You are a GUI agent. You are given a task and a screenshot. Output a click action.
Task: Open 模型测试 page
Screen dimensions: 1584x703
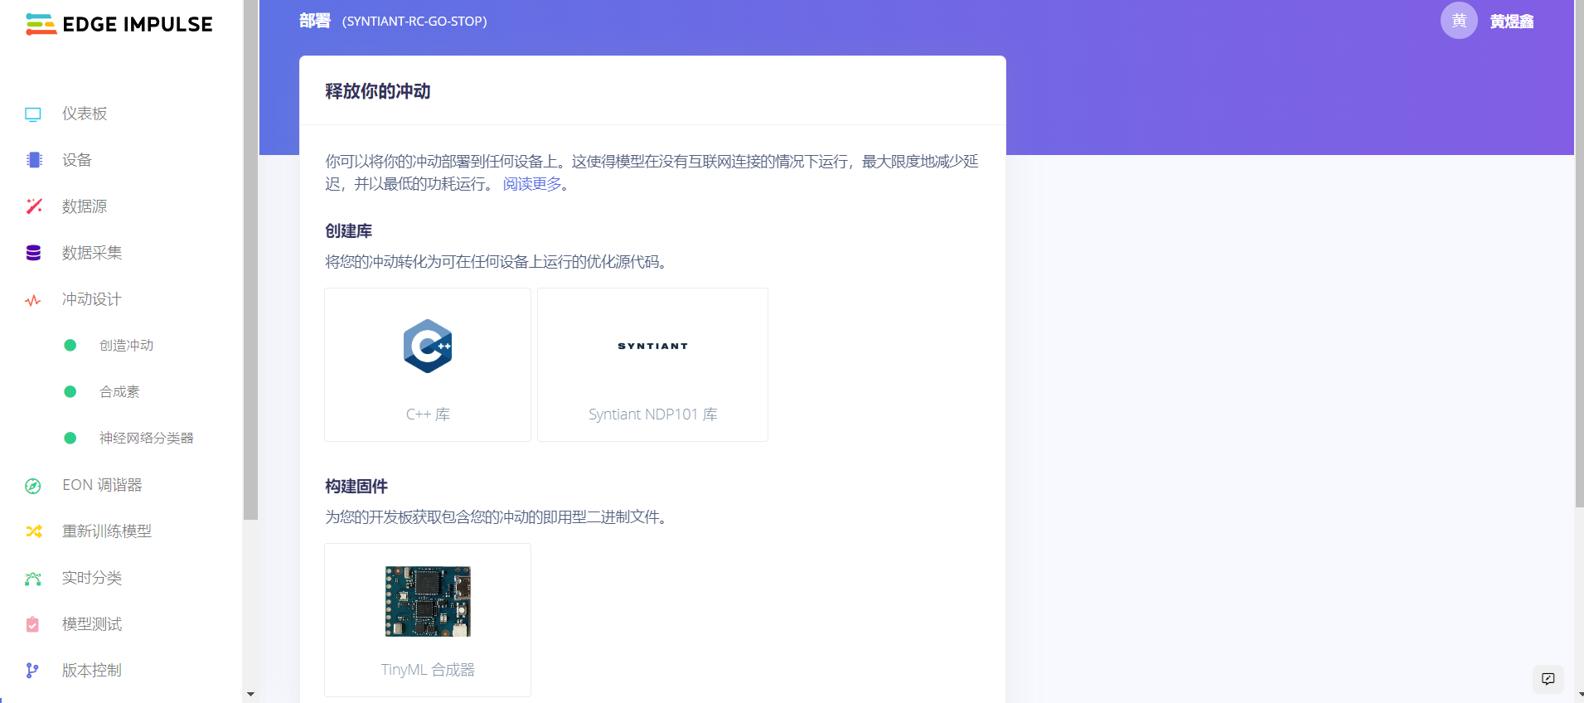[x=92, y=624]
